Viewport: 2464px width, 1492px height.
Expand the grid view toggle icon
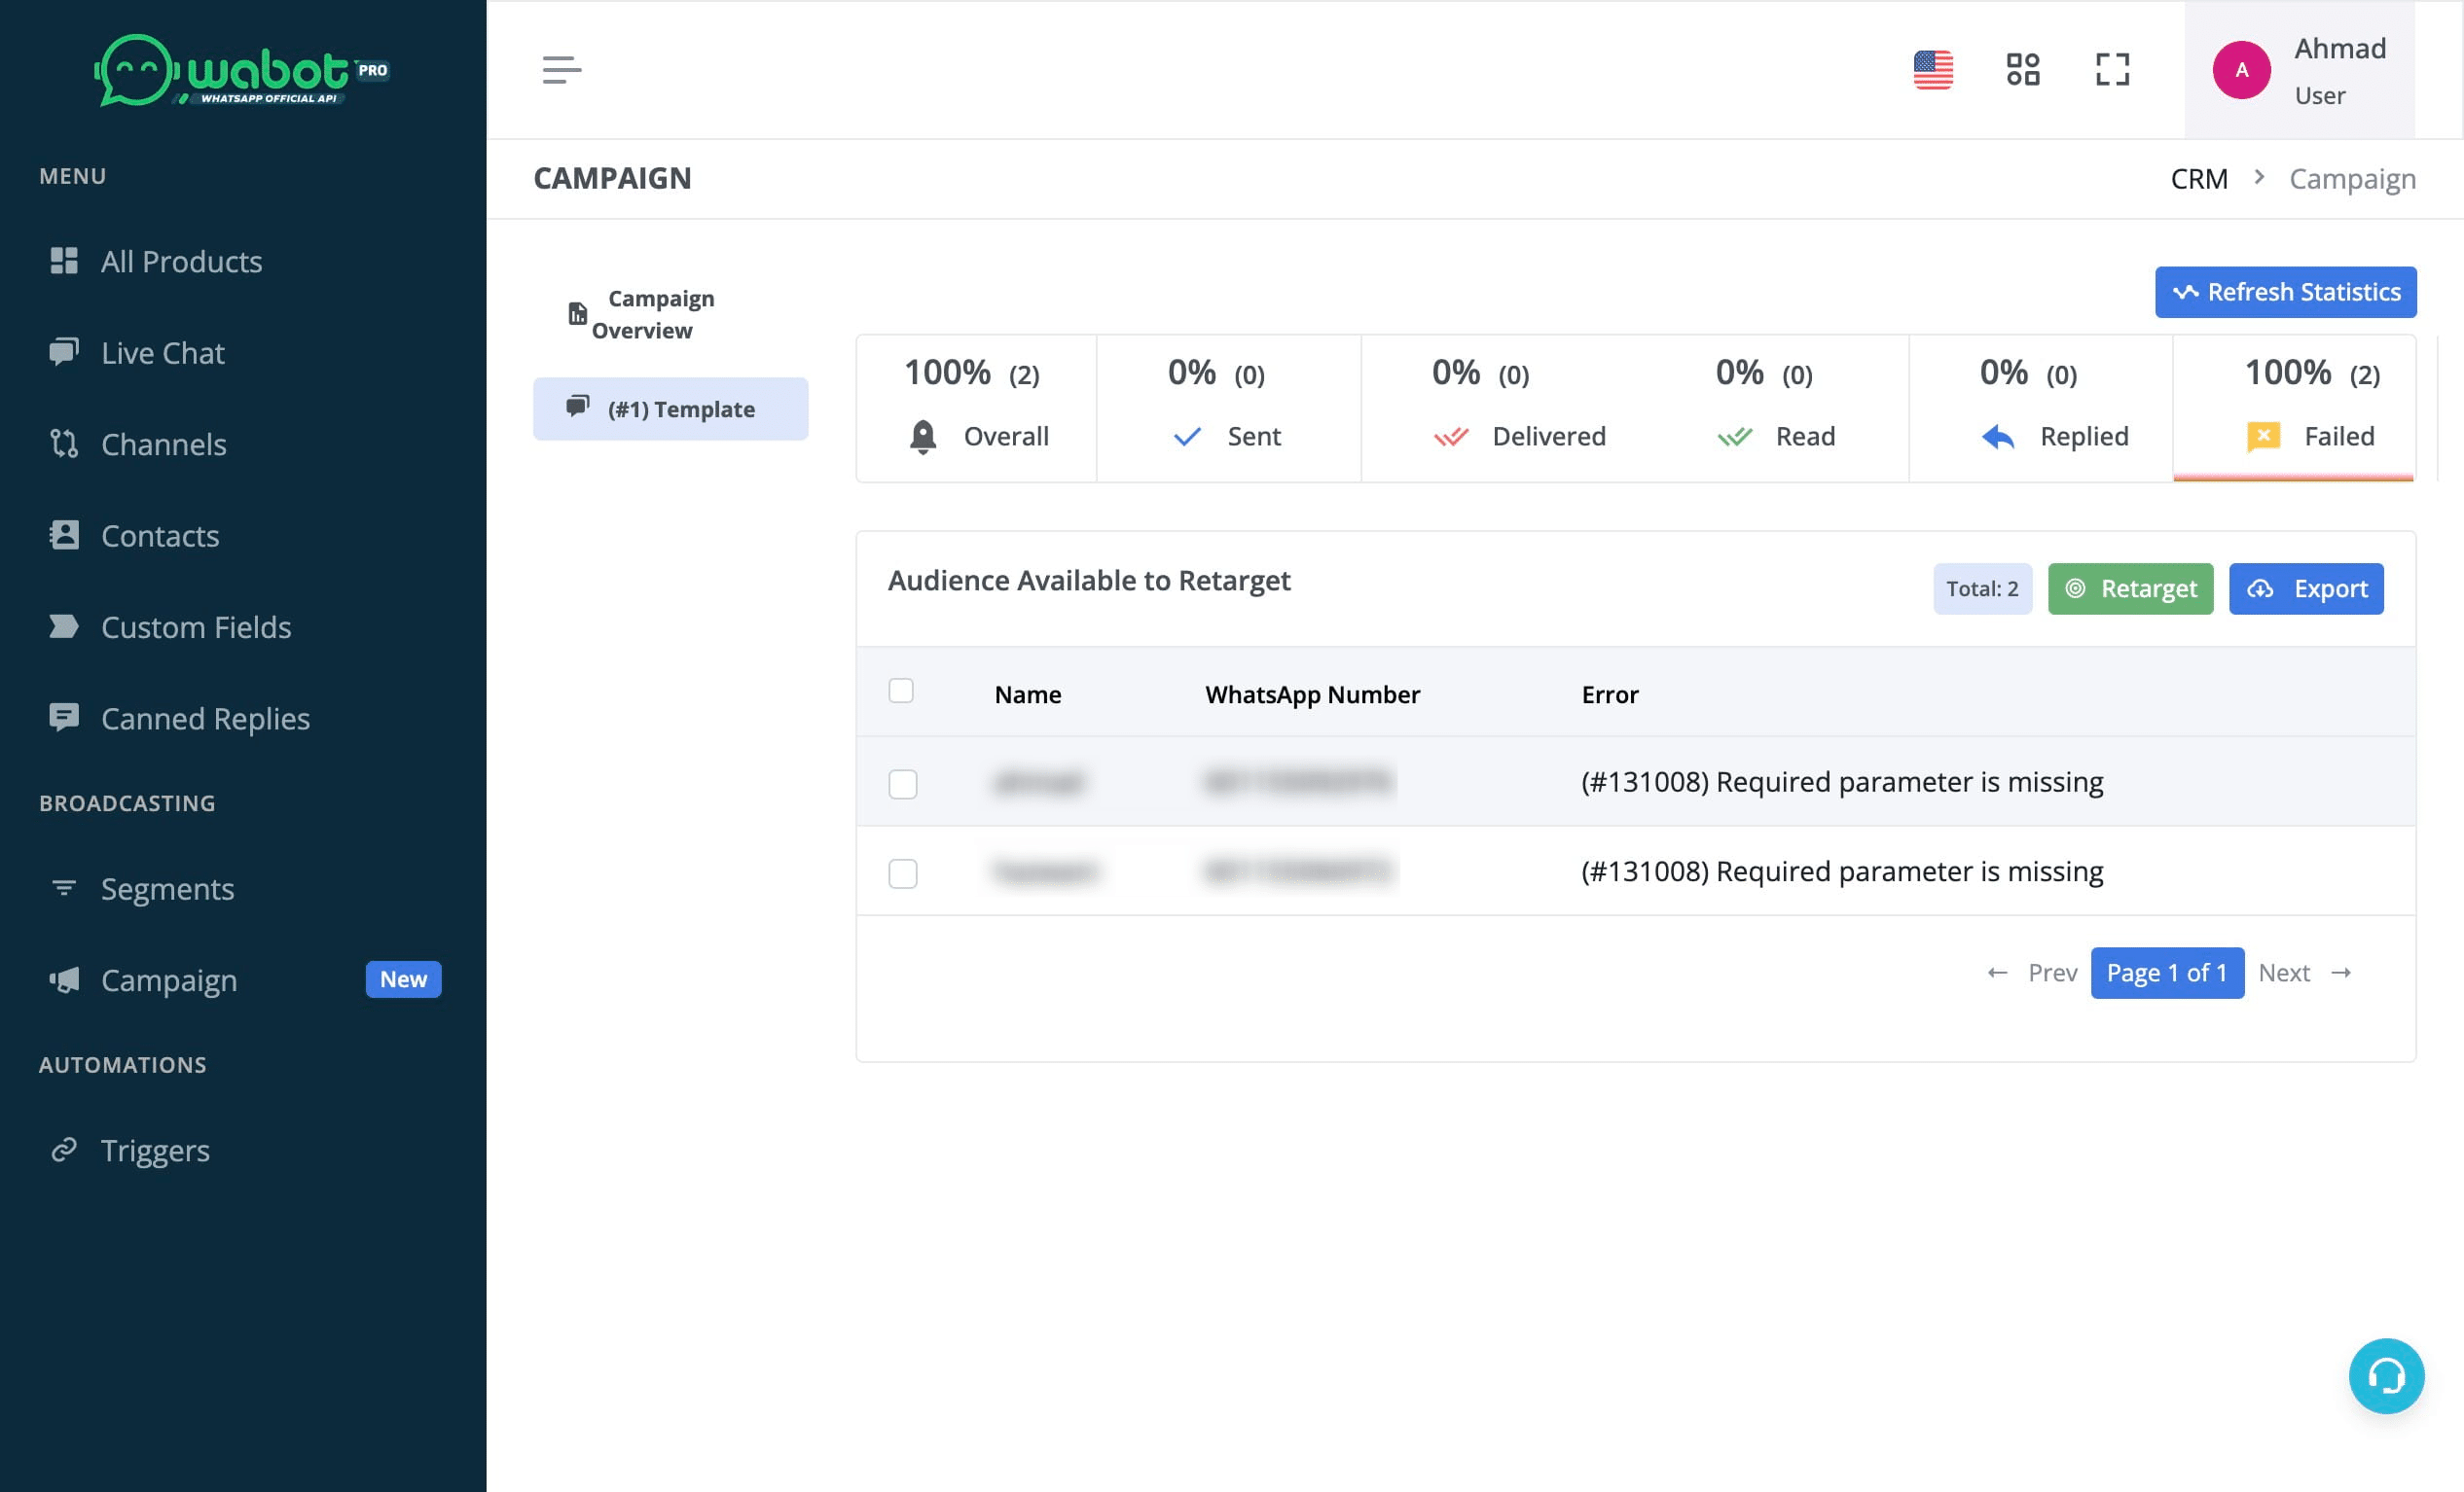[2024, 70]
